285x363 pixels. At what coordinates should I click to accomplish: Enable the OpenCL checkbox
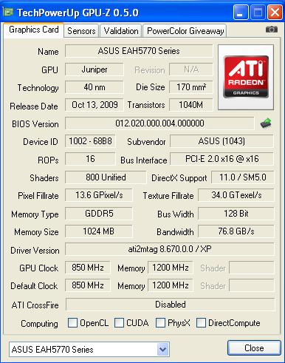(72, 322)
